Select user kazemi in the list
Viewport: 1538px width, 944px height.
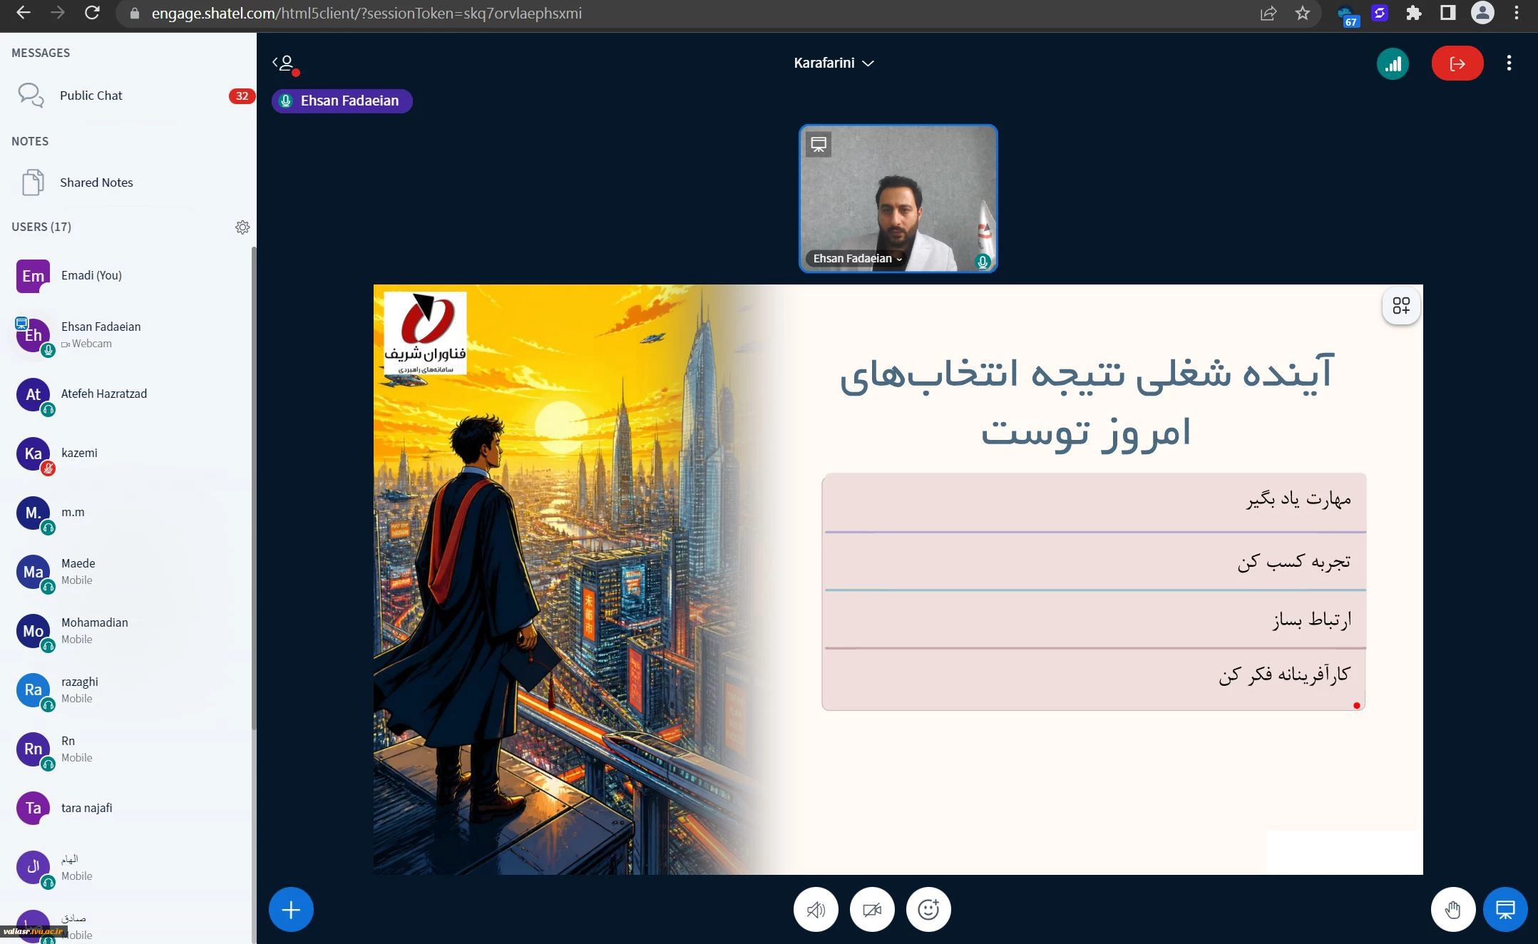pyautogui.click(x=128, y=453)
